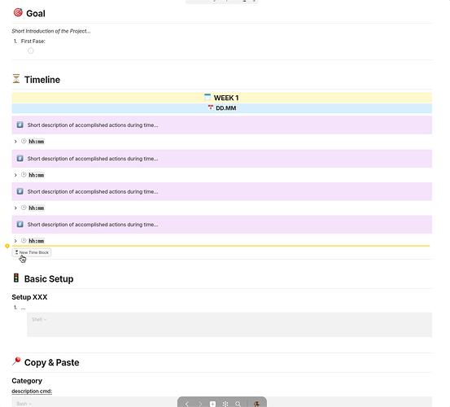Click inside the Shell code block
Screen dimensions: 450x407
(229, 325)
